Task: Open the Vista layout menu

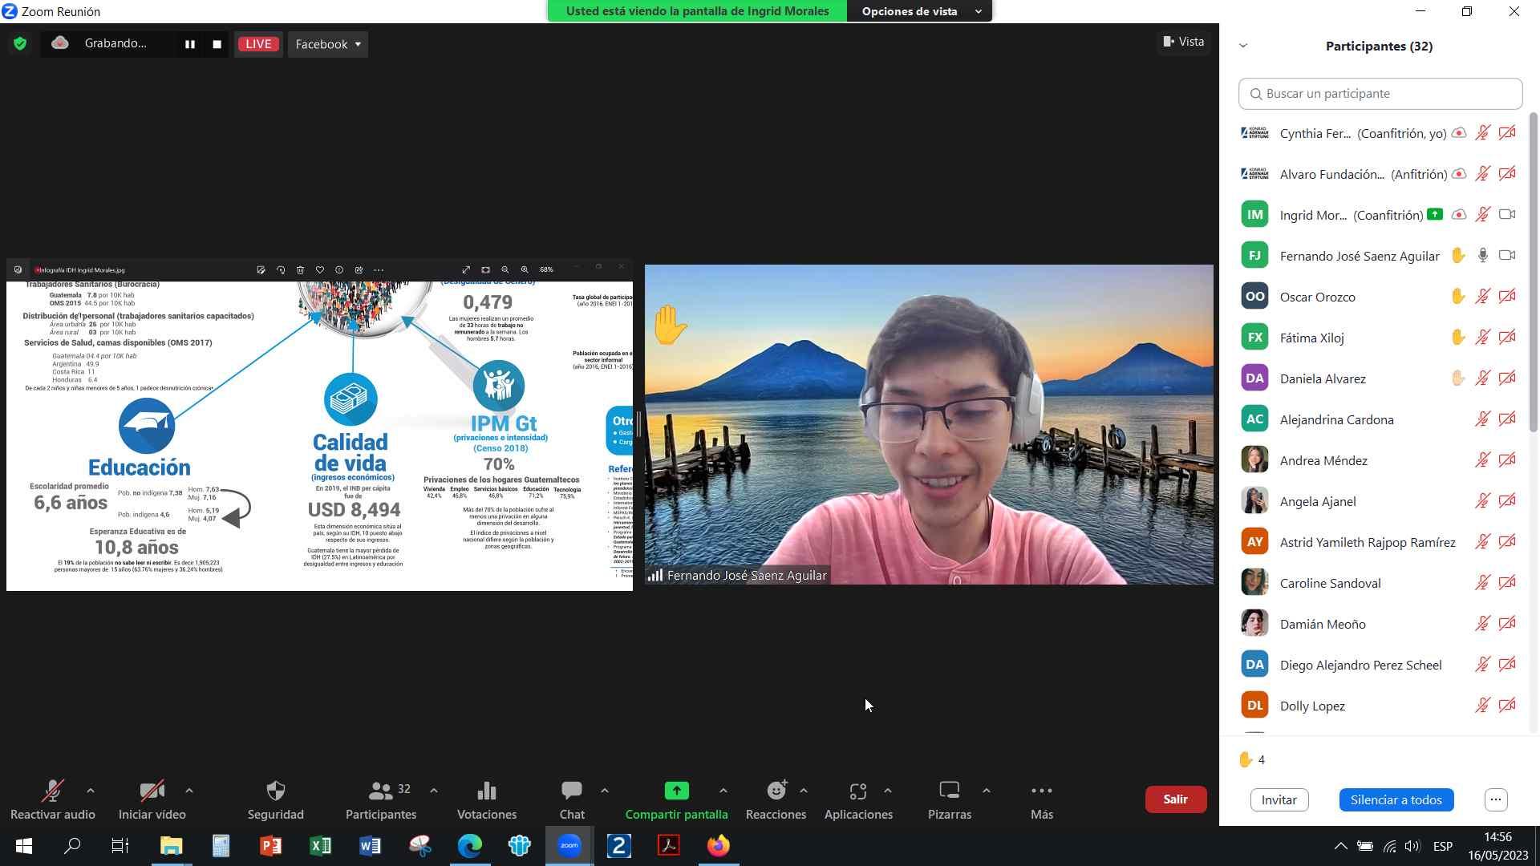Action: coord(1184,42)
